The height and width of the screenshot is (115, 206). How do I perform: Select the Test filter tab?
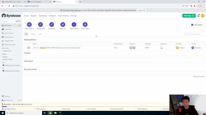click(x=40, y=34)
